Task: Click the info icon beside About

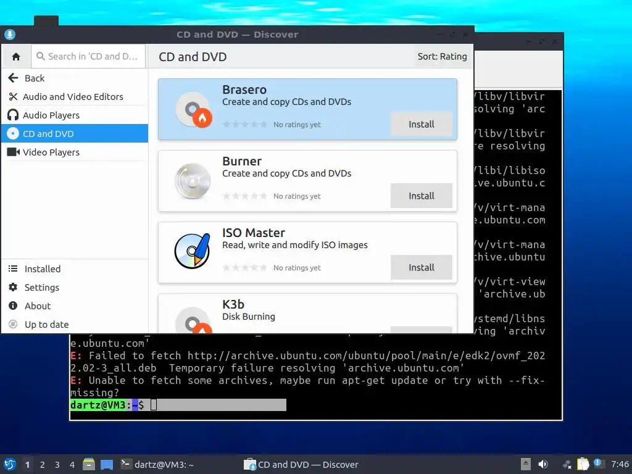Action: coord(13,306)
